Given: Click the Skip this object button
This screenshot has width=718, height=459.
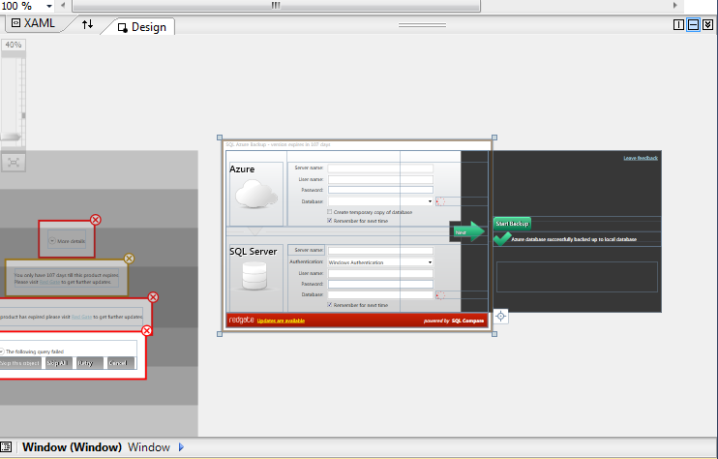Looking at the screenshot, I should pos(20,363).
